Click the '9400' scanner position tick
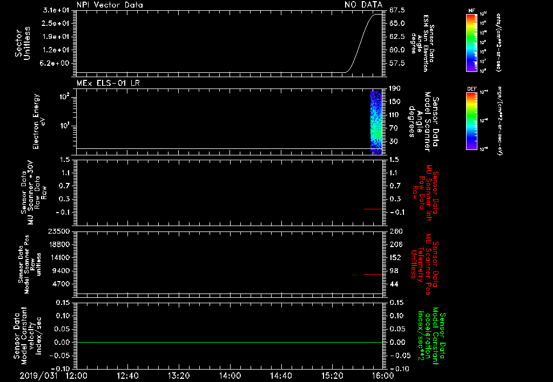 (60, 271)
